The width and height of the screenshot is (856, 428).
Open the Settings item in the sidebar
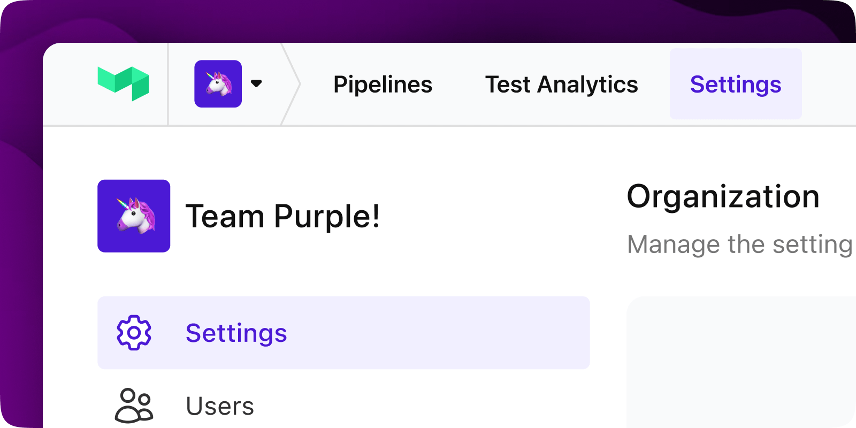[x=236, y=333]
